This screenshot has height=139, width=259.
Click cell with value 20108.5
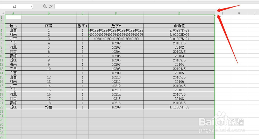click(179, 103)
